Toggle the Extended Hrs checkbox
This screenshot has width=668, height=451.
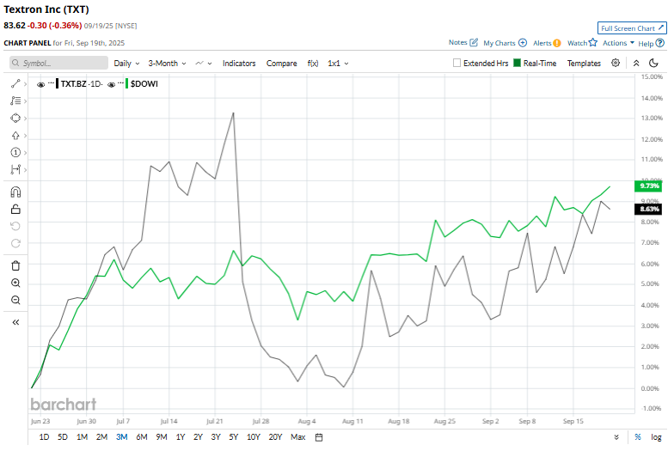(457, 63)
